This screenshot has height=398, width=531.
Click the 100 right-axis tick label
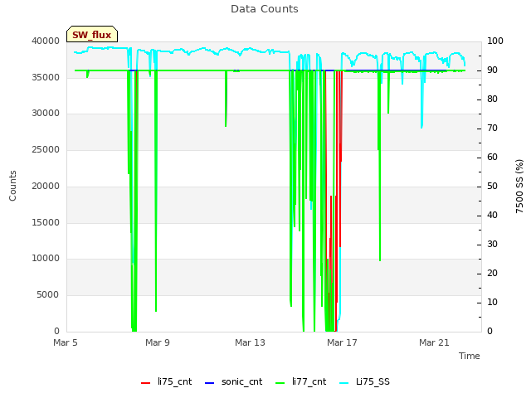click(495, 41)
